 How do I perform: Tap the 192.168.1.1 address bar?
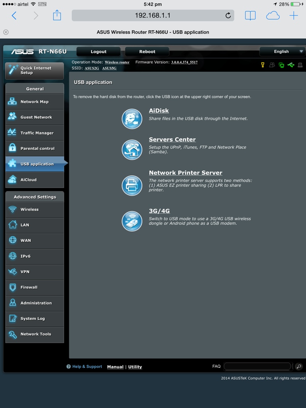click(x=153, y=16)
